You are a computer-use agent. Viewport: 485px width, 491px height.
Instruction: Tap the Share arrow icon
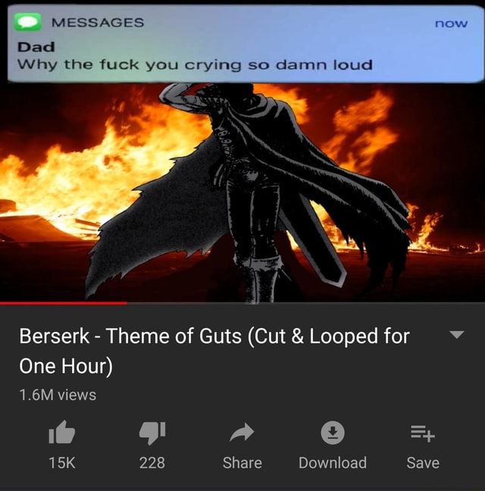tap(242, 433)
